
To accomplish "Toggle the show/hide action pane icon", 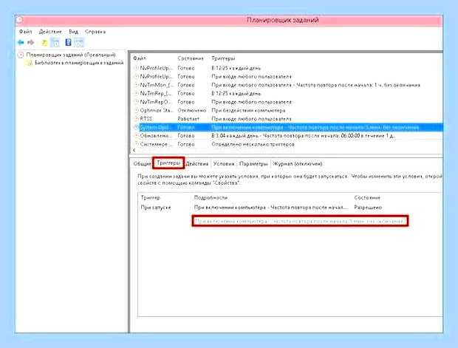I will coord(79,43).
